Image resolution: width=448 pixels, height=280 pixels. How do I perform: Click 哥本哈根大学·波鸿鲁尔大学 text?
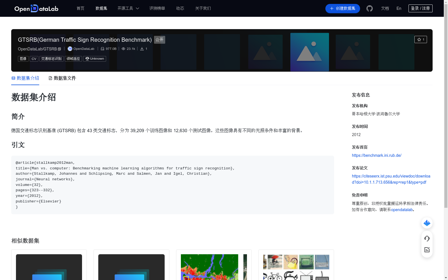pyautogui.click(x=376, y=114)
